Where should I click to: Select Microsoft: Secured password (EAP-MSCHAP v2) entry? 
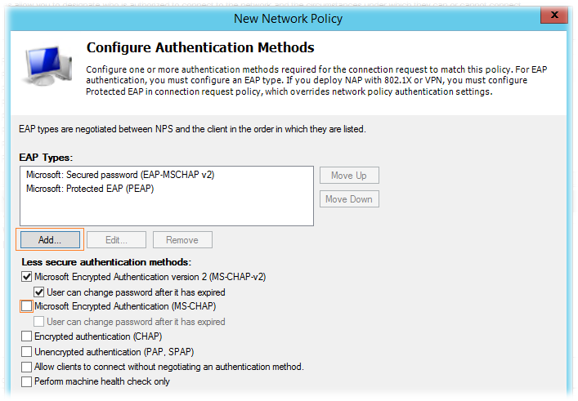(x=120, y=175)
